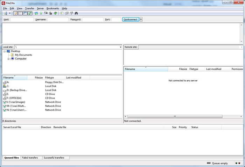Collapse the Desktop tree node
Screen dimensions: 245x167
[5, 51]
